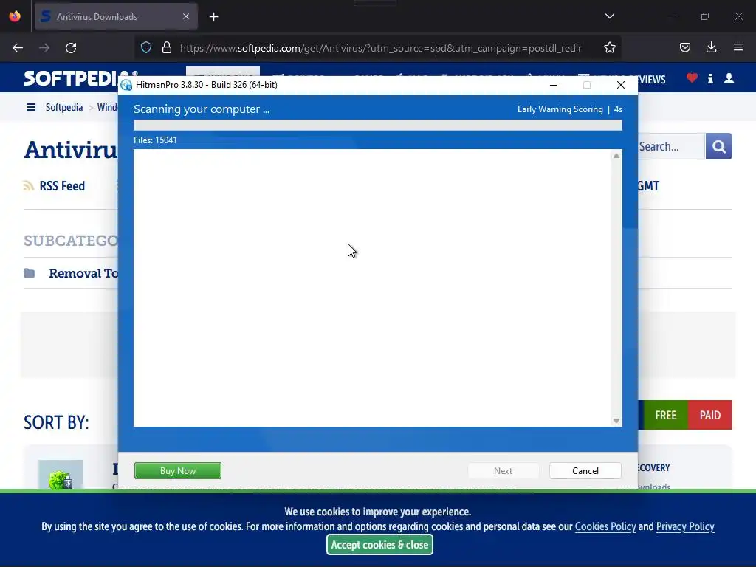Click the "Files: 15041" counter text

155,140
